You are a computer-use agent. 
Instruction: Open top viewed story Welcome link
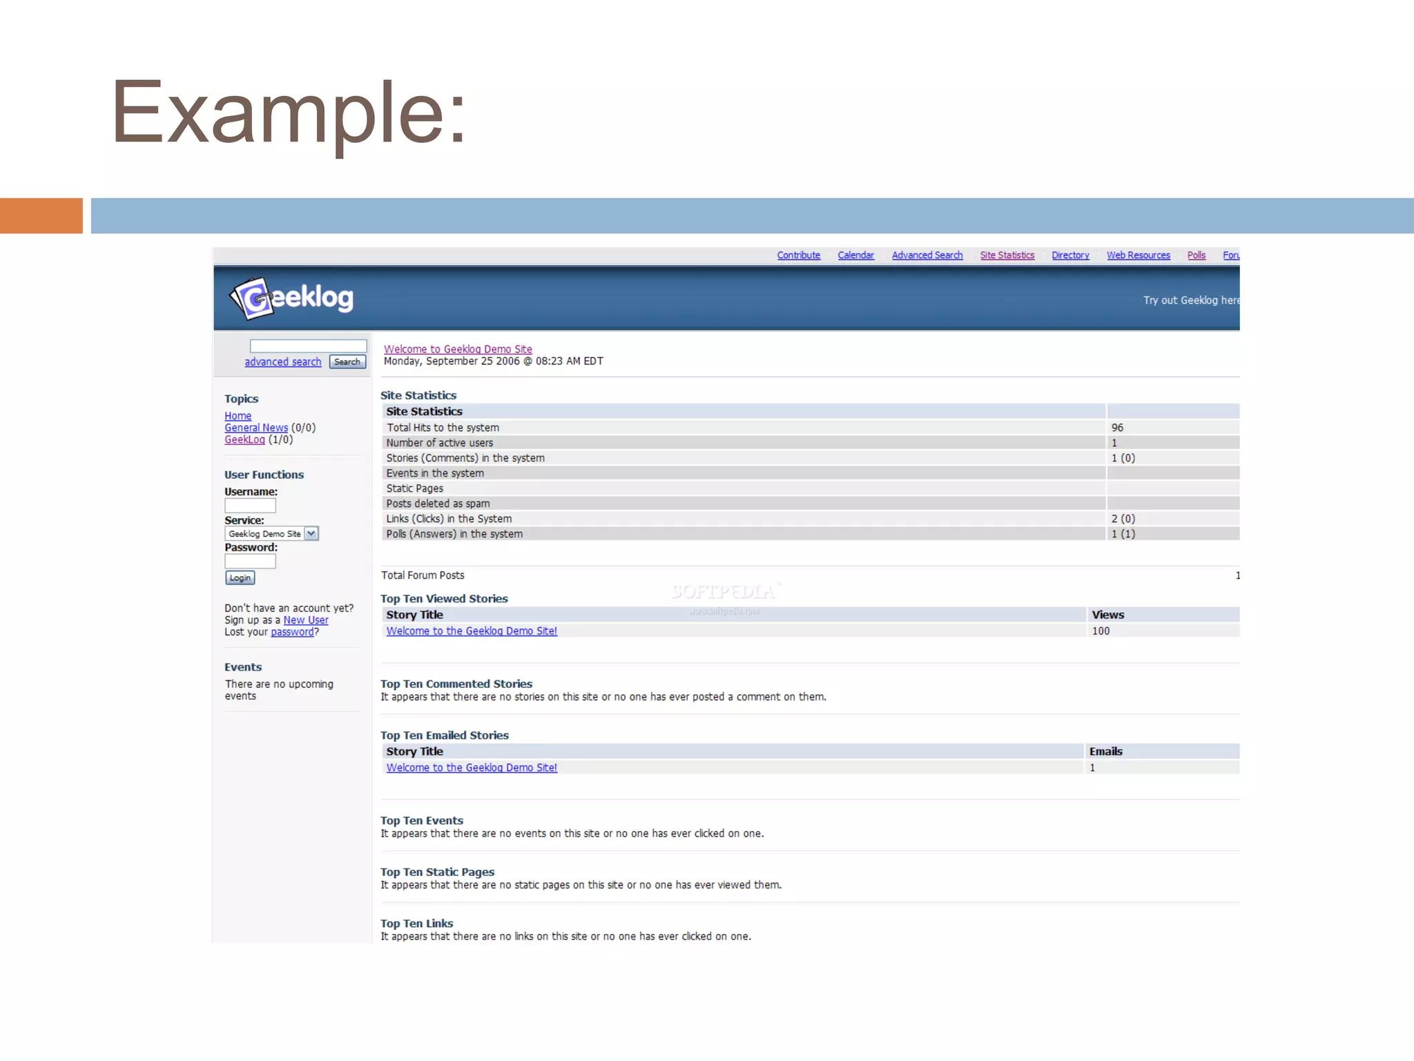point(472,631)
